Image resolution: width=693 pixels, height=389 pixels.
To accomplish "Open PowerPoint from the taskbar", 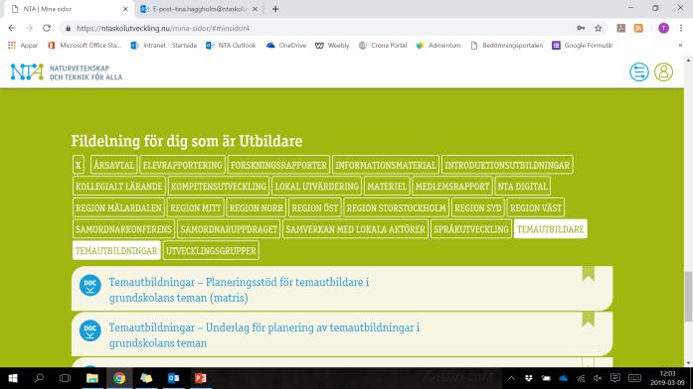I will click(201, 378).
